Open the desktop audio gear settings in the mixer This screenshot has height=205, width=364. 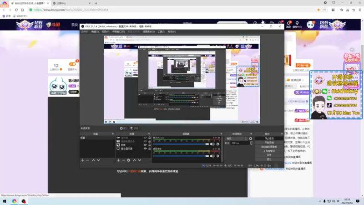tap(218, 156)
